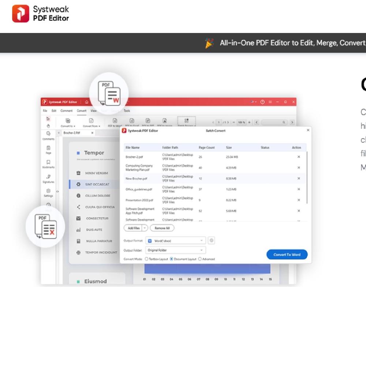Click the new tab plus button

click(59, 133)
